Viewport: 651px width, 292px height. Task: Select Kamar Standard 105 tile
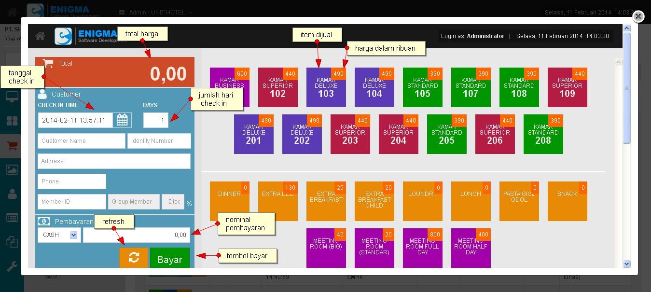pyautogui.click(x=422, y=88)
